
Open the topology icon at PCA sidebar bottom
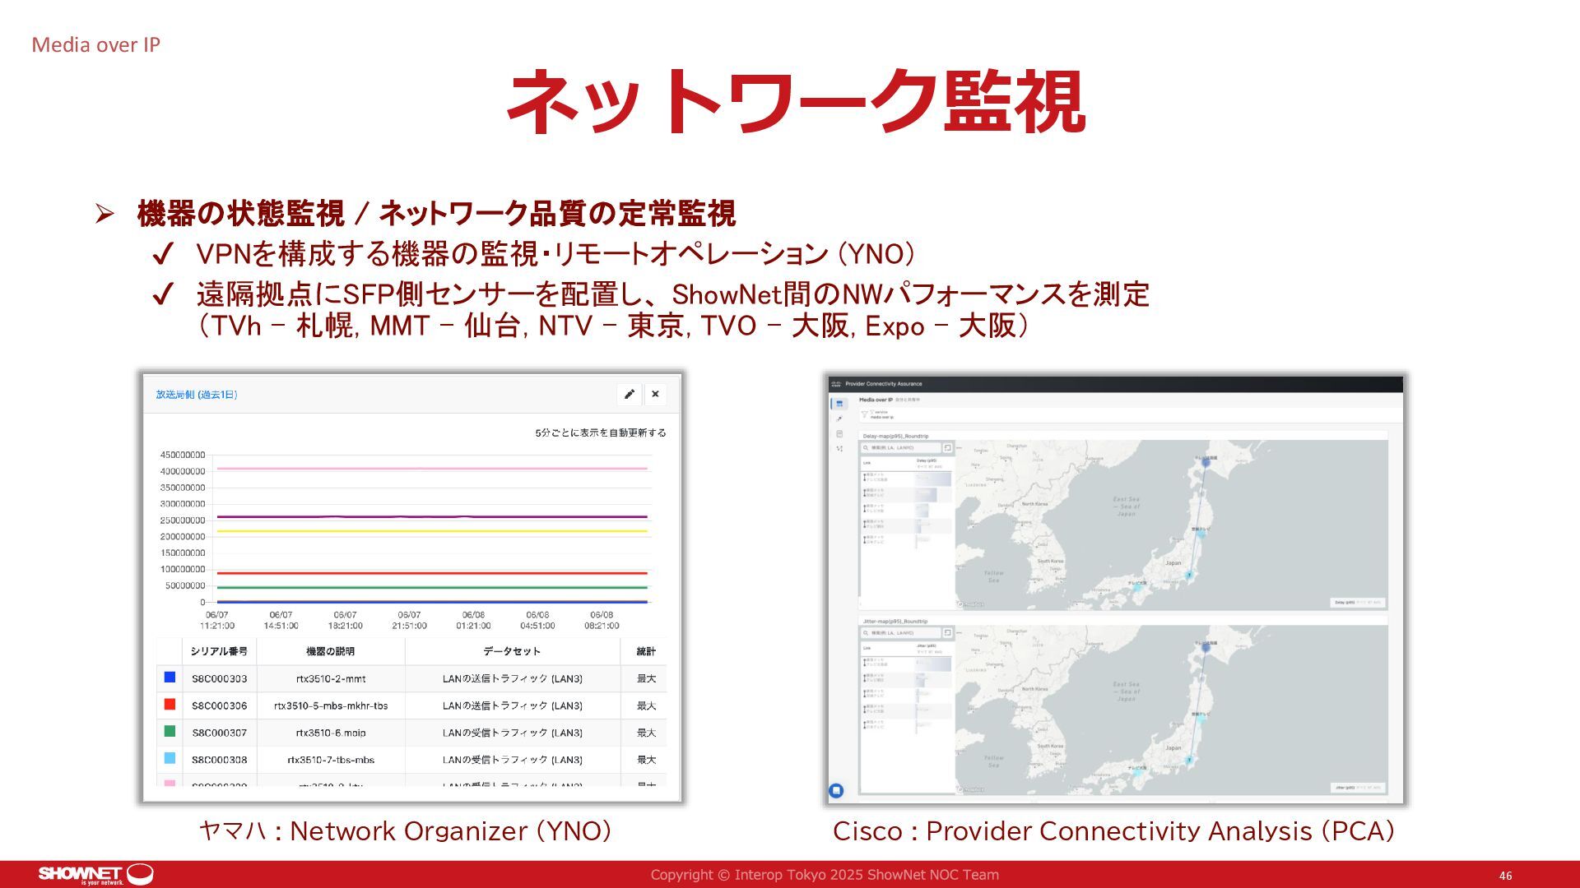click(x=839, y=449)
